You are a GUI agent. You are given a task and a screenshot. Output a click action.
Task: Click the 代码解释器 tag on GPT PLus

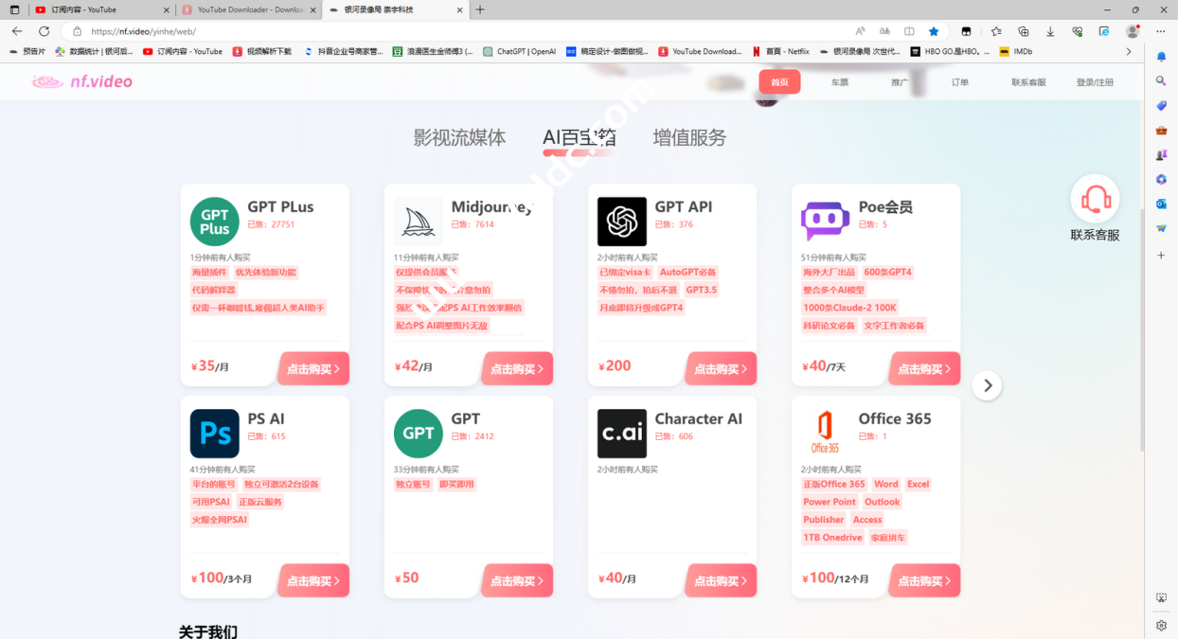click(x=214, y=290)
